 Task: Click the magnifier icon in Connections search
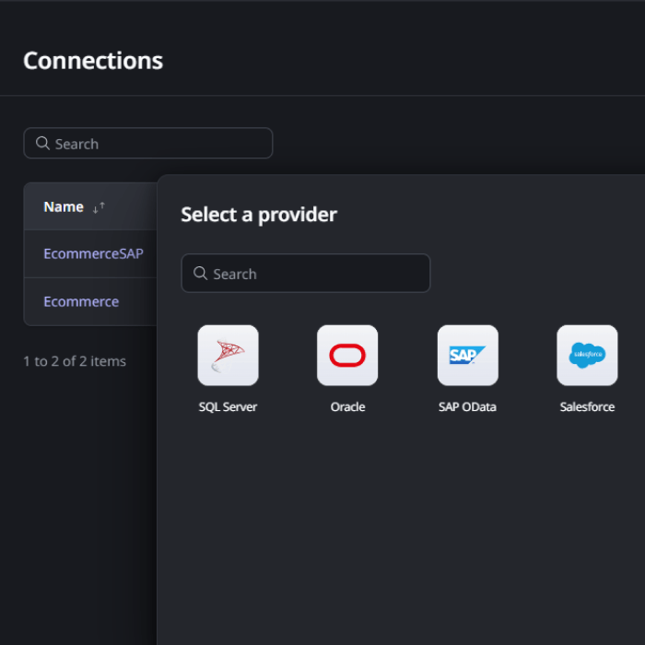[42, 143]
